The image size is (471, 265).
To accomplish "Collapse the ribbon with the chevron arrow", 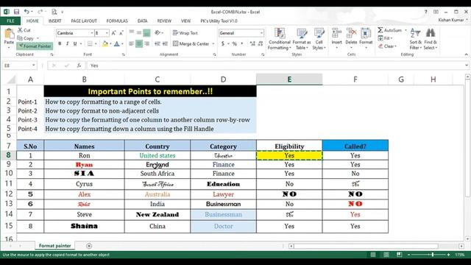I will 466,54.
